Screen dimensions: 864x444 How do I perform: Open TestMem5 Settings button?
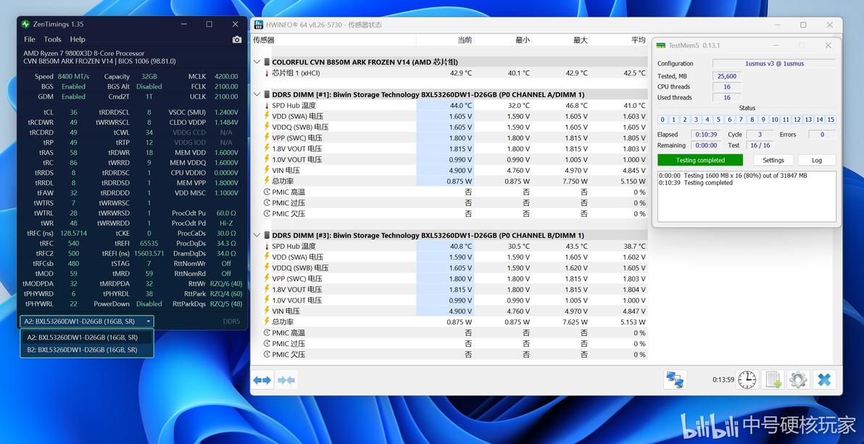pos(773,160)
